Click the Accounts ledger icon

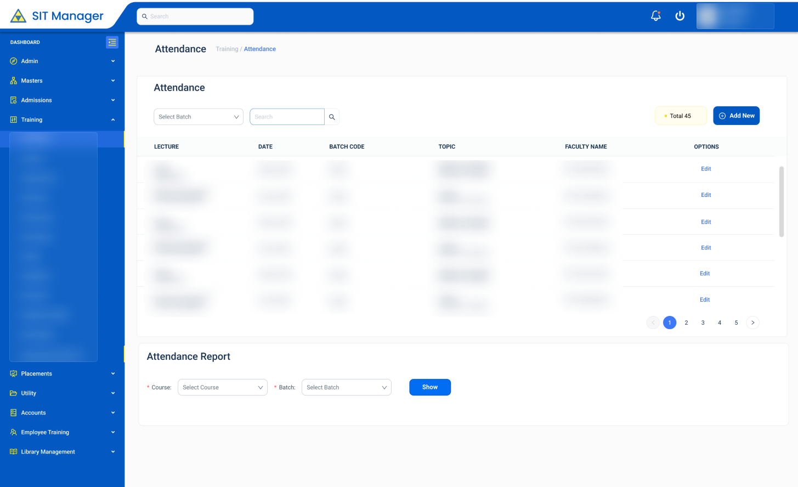tap(14, 412)
